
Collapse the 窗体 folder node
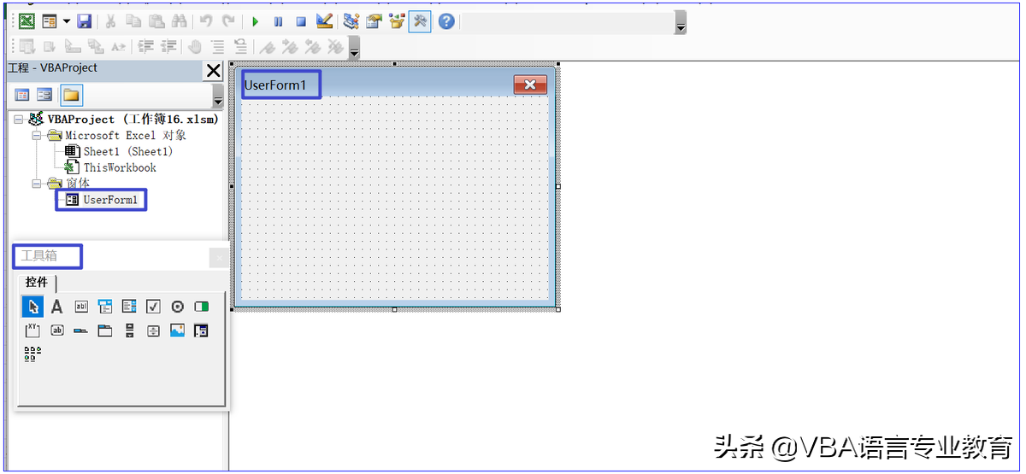[37, 184]
